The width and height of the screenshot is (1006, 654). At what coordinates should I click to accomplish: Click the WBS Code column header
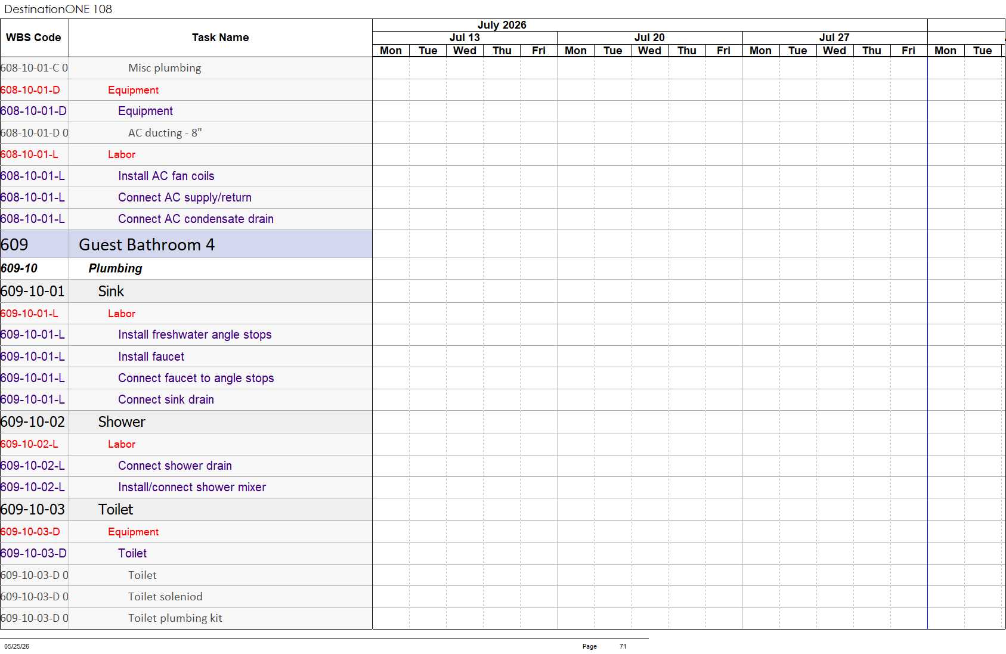coord(33,38)
